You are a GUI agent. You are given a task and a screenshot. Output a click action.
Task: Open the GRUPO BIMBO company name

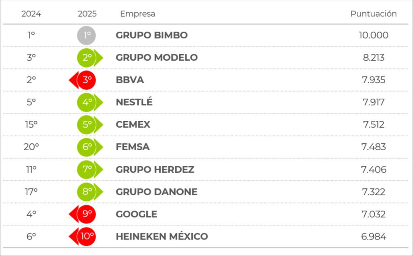click(x=152, y=35)
